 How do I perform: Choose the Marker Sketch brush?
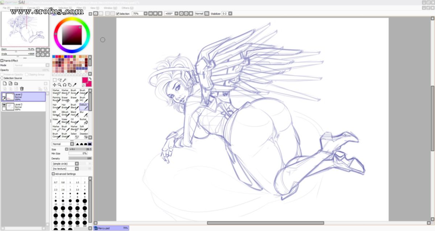56,92
